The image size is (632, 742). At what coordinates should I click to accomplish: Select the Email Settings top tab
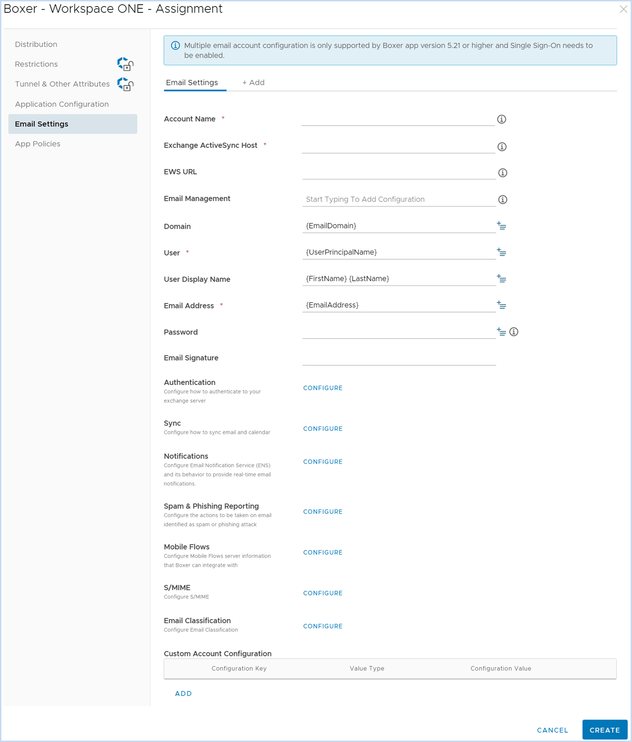192,83
